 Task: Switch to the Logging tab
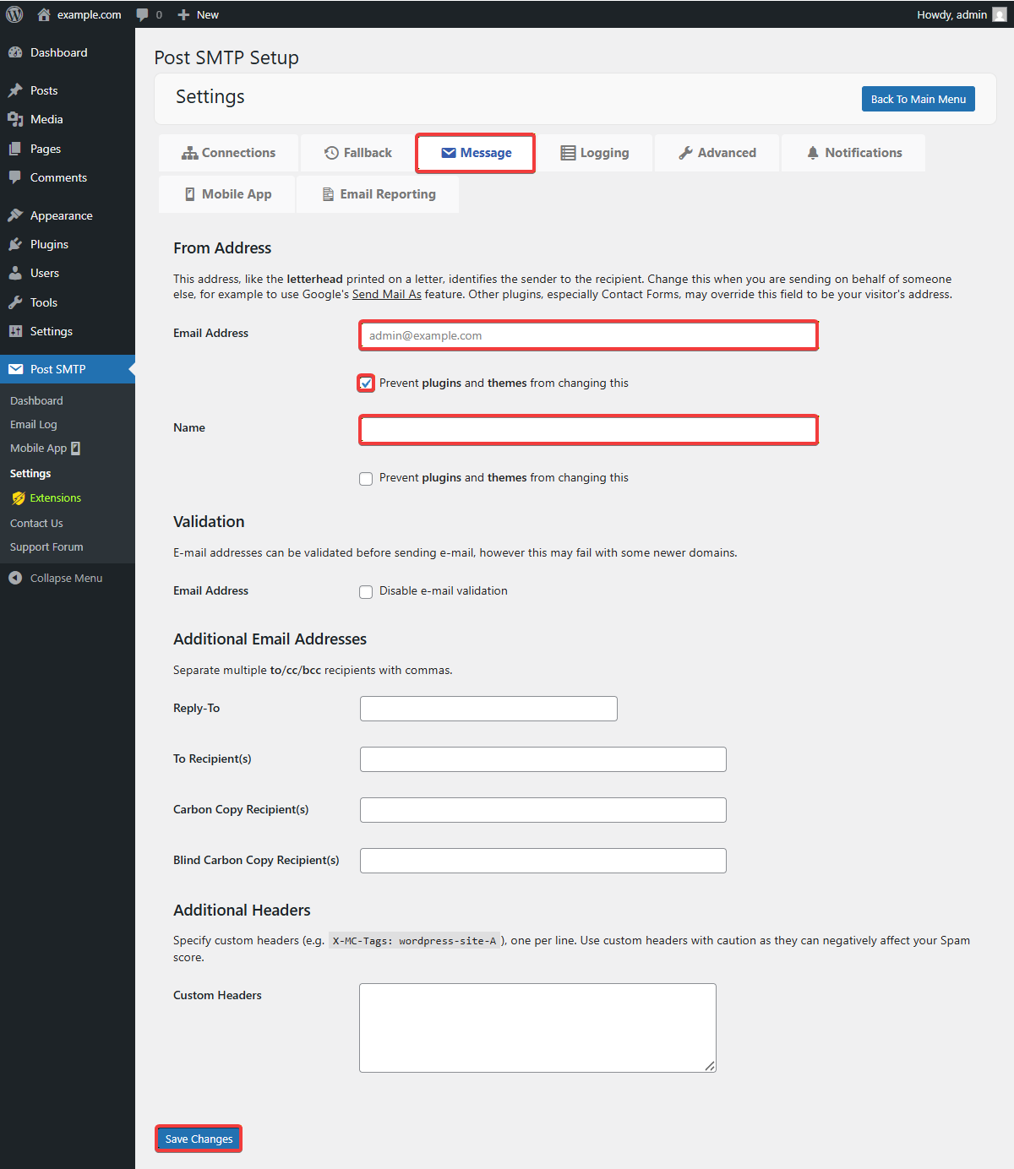point(595,153)
